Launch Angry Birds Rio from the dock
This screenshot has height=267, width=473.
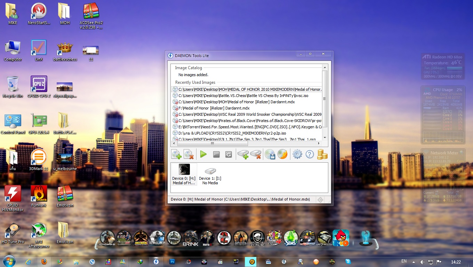click(x=341, y=238)
